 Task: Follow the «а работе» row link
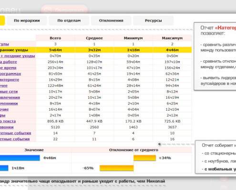pyautogui.click(x=9, y=62)
